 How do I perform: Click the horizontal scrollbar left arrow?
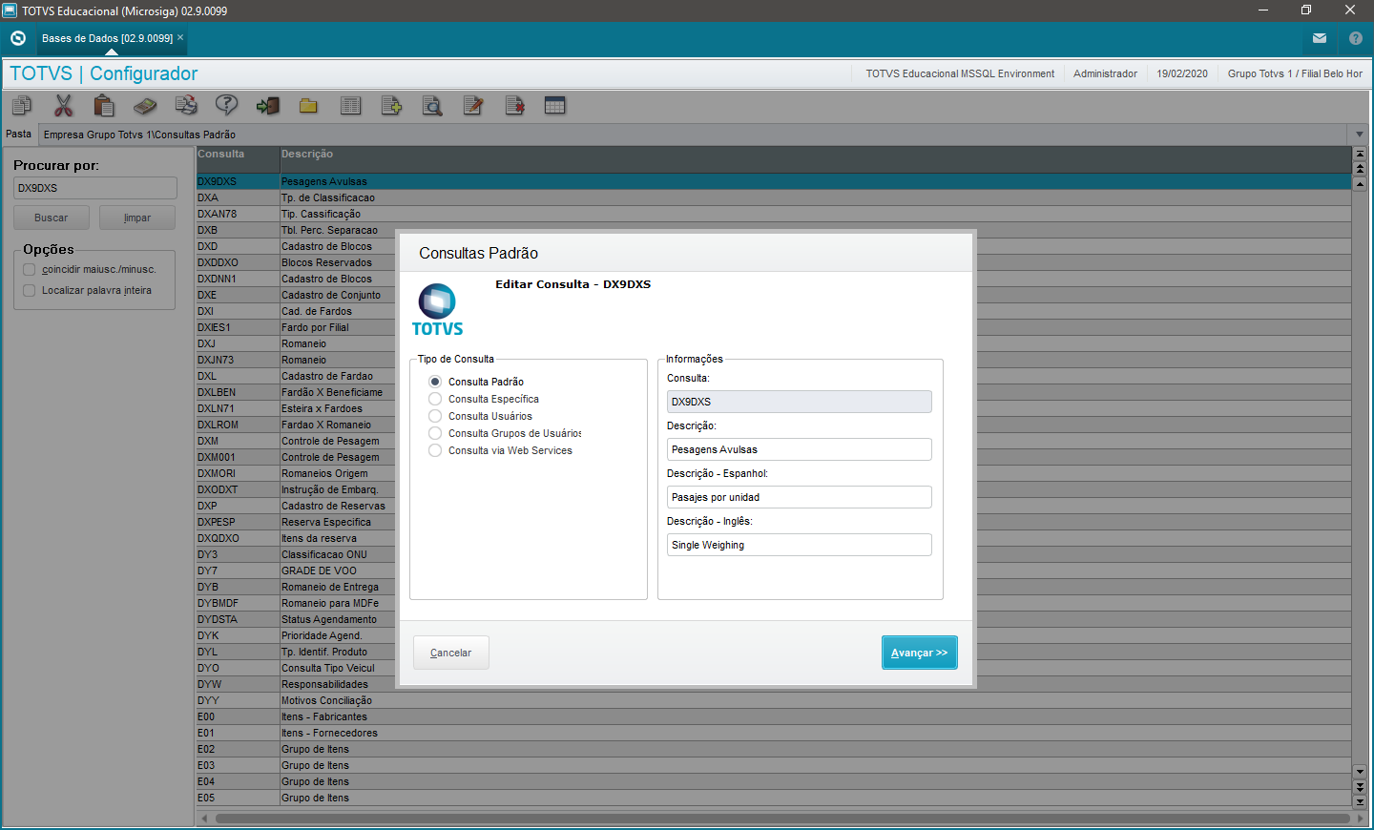tap(204, 819)
